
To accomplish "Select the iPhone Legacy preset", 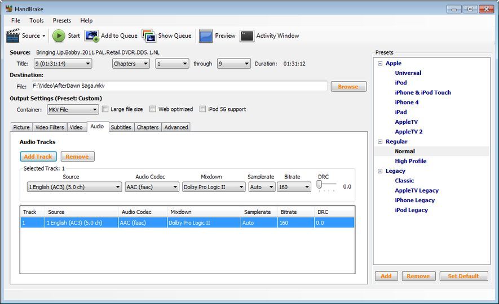I will point(414,200).
